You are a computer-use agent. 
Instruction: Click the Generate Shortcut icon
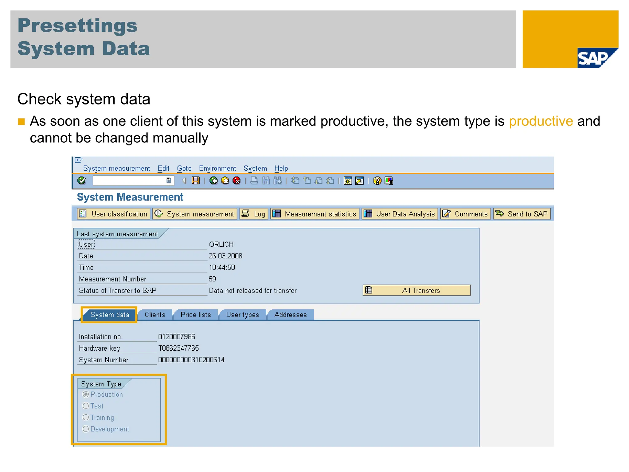click(x=359, y=181)
